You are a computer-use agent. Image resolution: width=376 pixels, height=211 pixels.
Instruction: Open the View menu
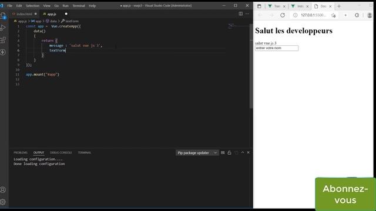46,6
